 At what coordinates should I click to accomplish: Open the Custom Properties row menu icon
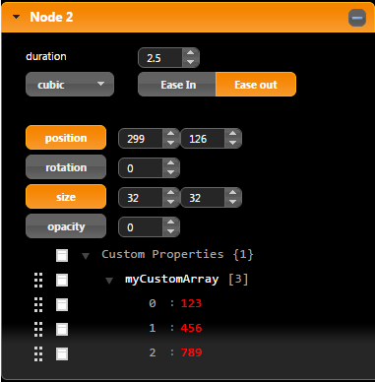(x=62, y=255)
